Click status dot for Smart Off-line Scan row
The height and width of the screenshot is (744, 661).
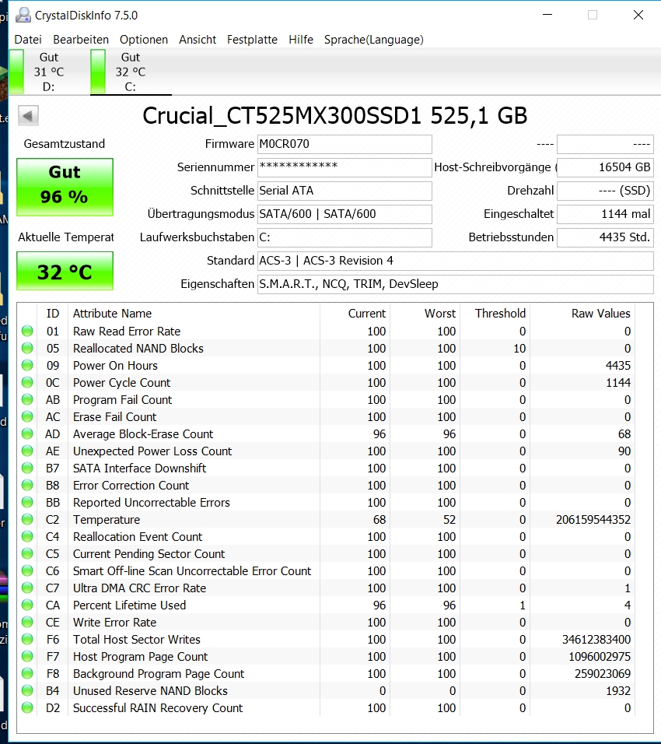tap(27, 570)
